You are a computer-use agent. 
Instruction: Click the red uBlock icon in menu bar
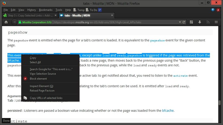pos(218,10)
